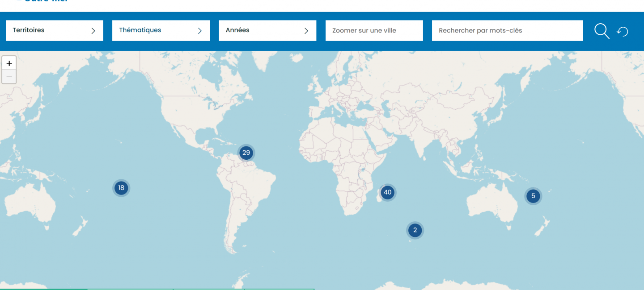Open the cluster marker labeled 5
Screen dimensions: 644x290
533,196
